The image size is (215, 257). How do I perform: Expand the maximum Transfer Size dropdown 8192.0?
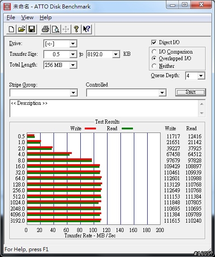pyautogui.click(x=116, y=54)
